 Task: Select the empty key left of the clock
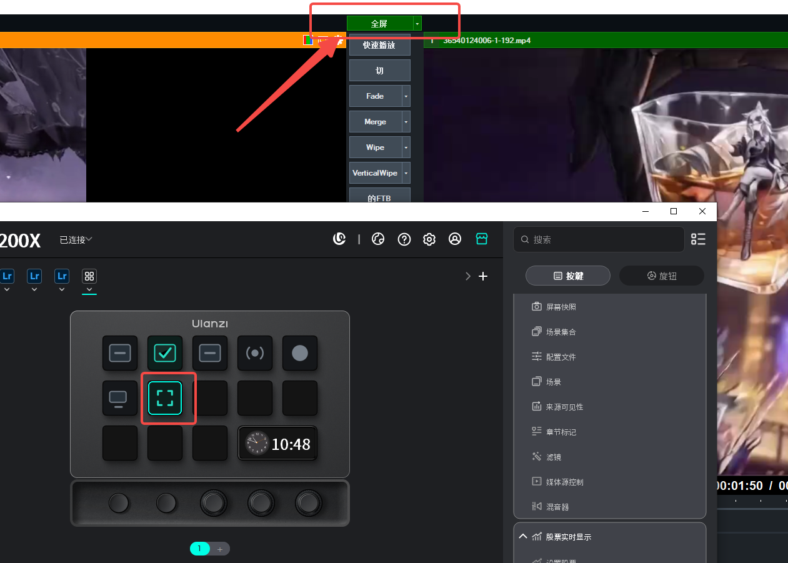coord(210,443)
